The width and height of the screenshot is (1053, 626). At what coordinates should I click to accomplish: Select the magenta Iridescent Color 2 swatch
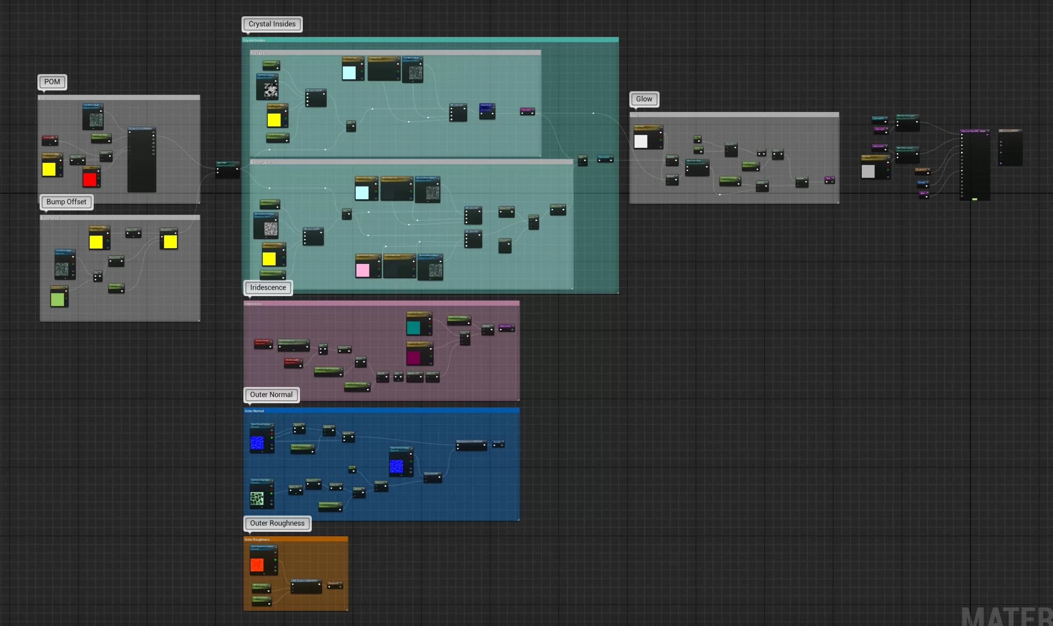pos(413,358)
